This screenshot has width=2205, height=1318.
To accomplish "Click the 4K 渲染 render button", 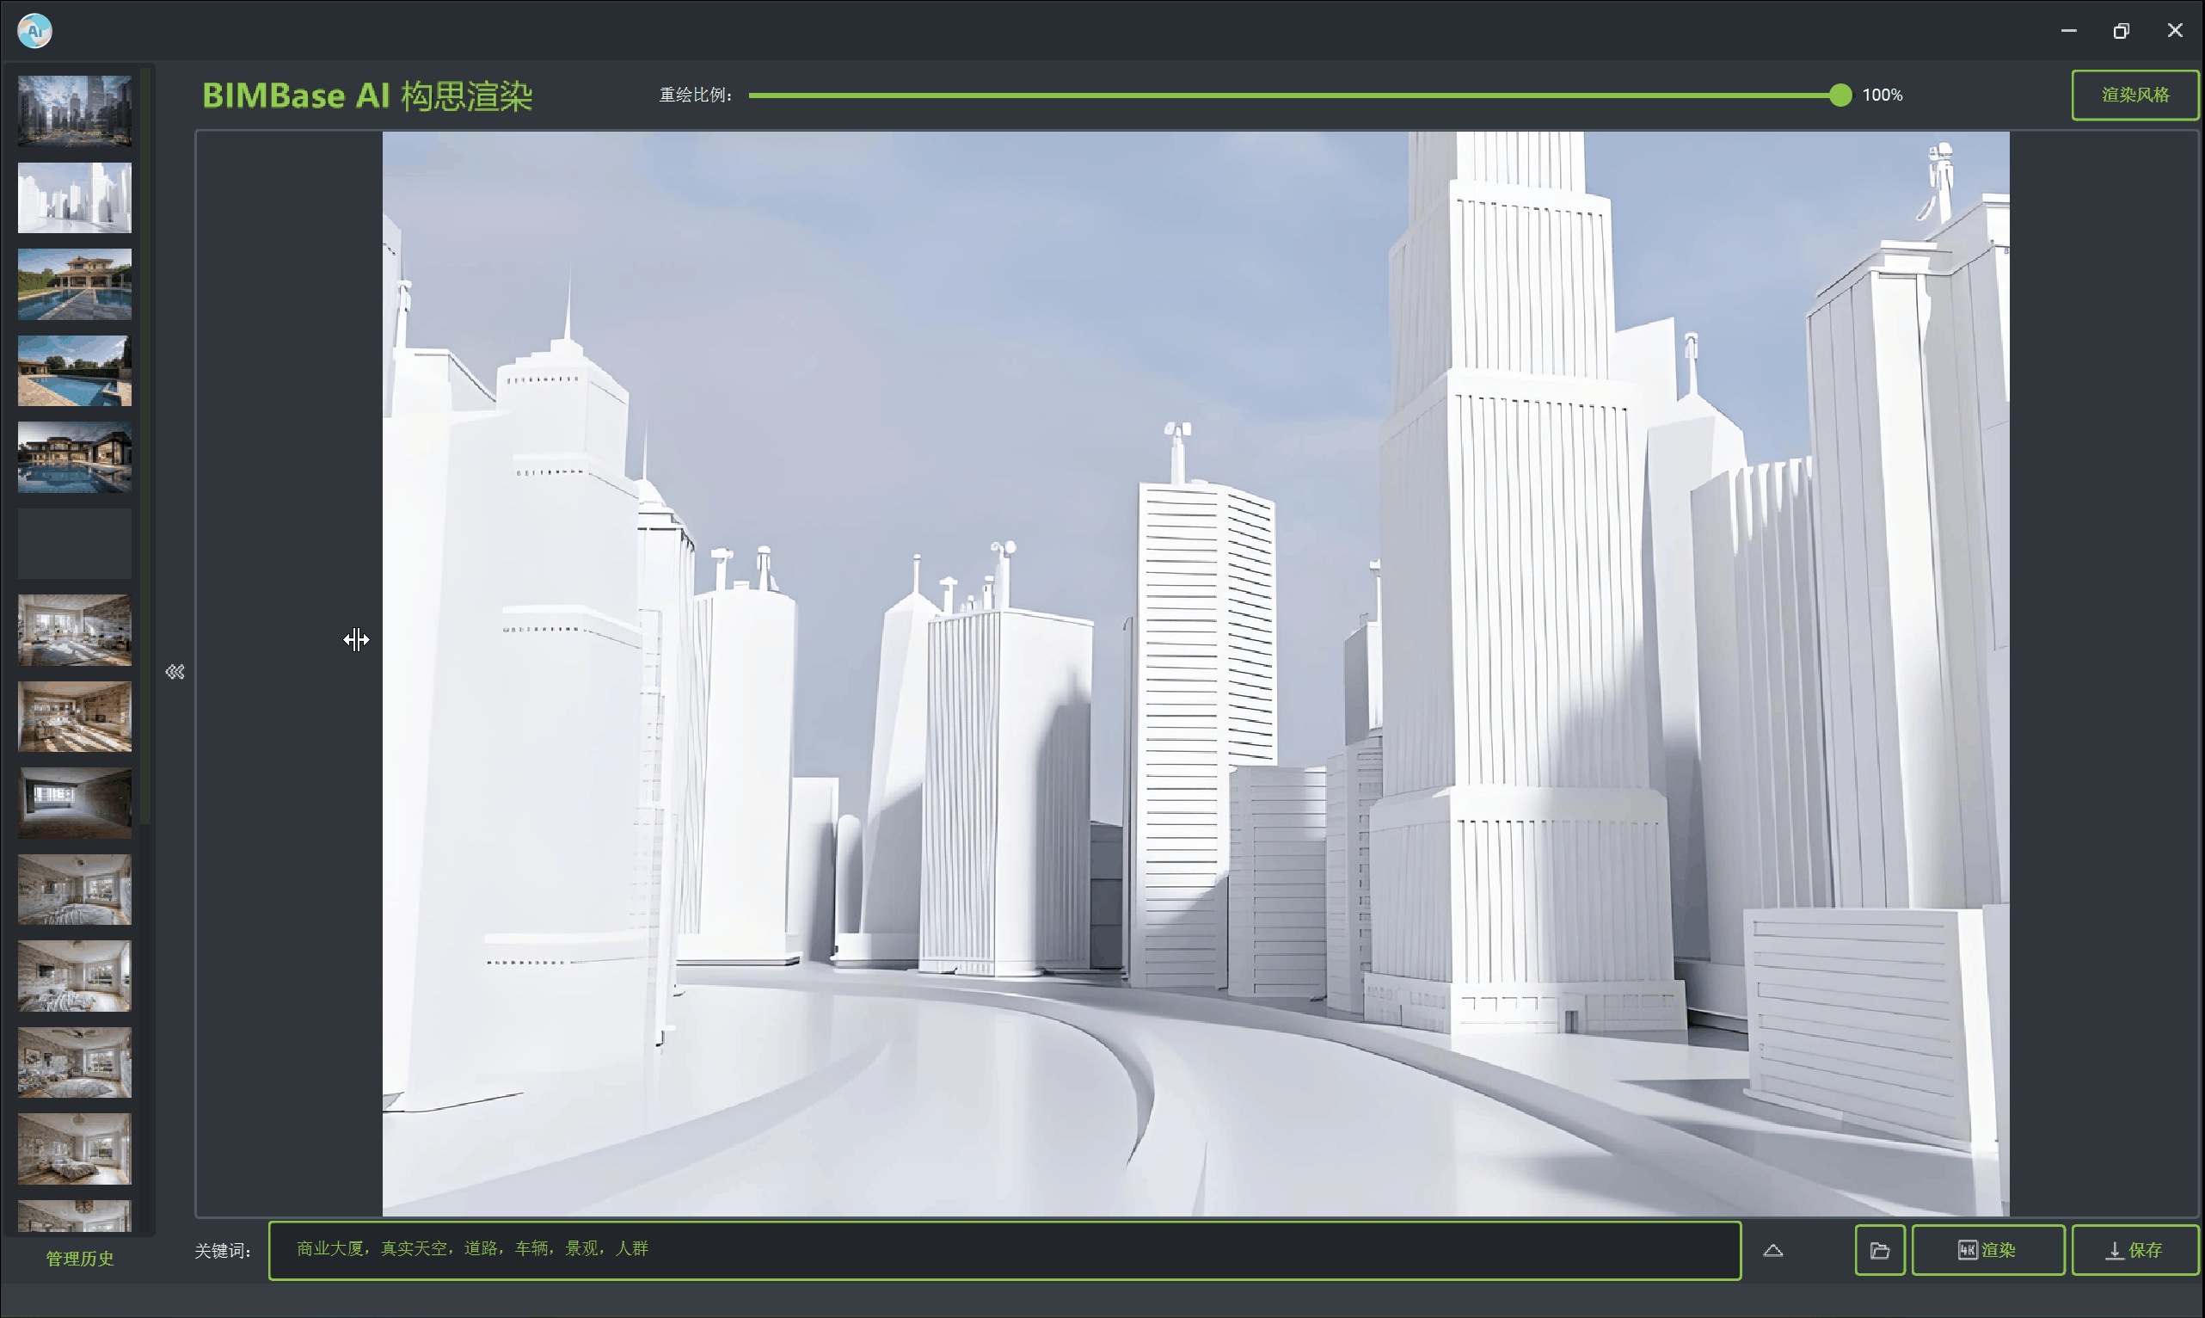I will click(1987, 1250).
